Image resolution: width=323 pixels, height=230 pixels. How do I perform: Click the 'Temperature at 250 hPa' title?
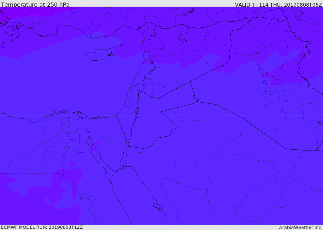tap(35, 4)
